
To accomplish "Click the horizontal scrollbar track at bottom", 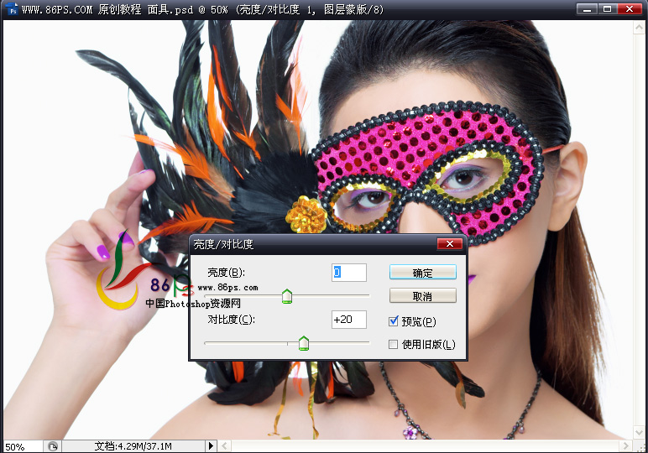I will (x=420, y=446).
